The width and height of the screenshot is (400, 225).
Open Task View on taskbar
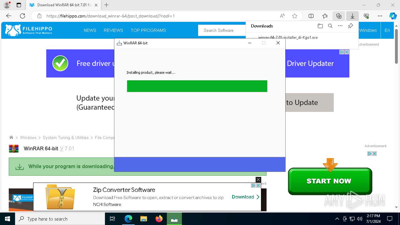112,219
